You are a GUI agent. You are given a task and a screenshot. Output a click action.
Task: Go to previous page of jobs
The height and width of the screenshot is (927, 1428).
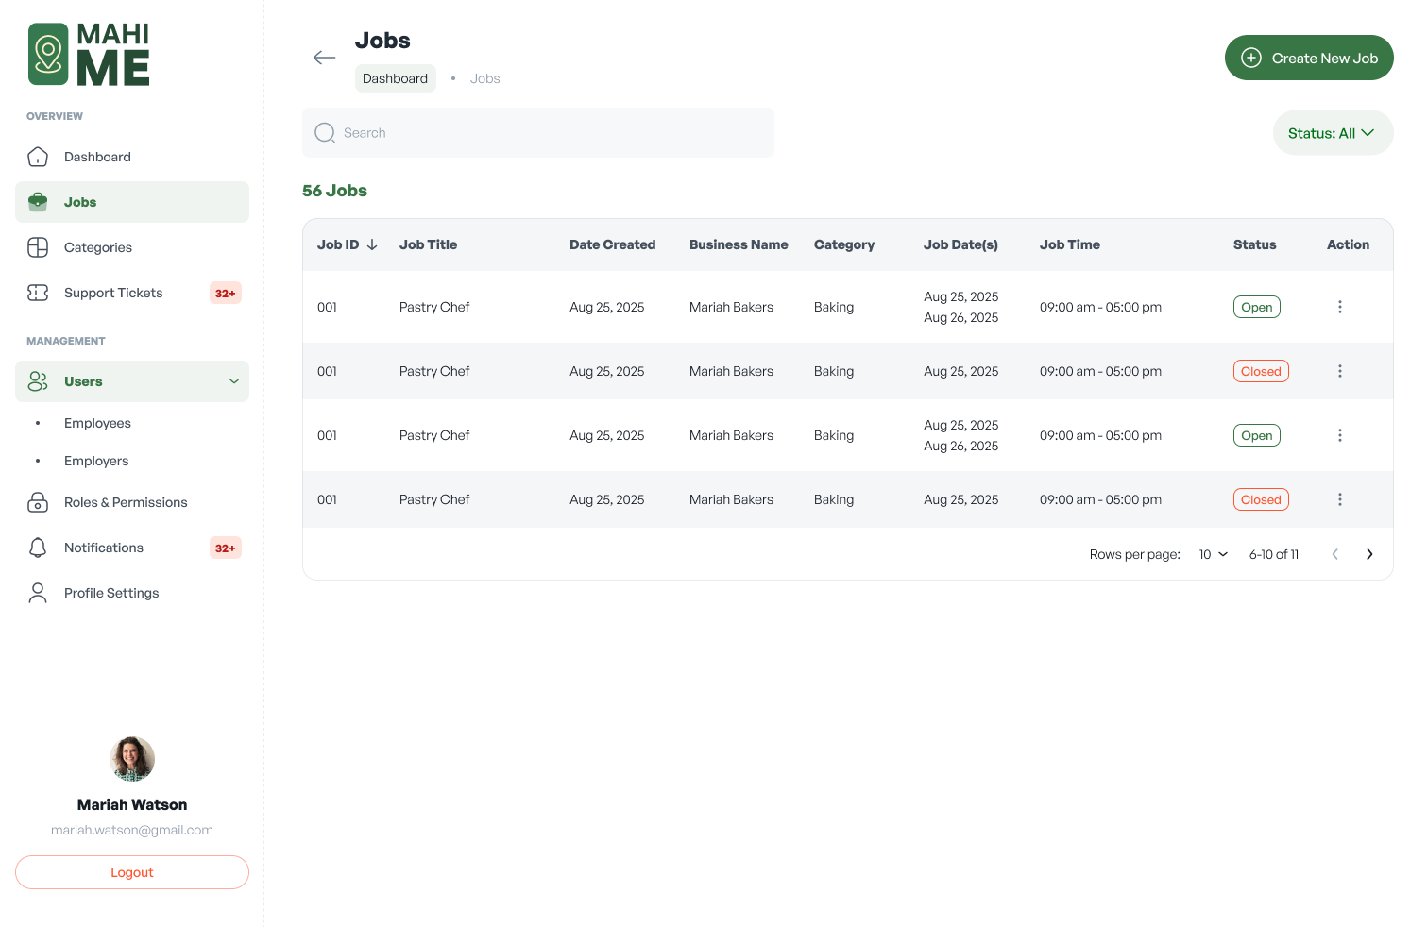(x=1335, y=554)
